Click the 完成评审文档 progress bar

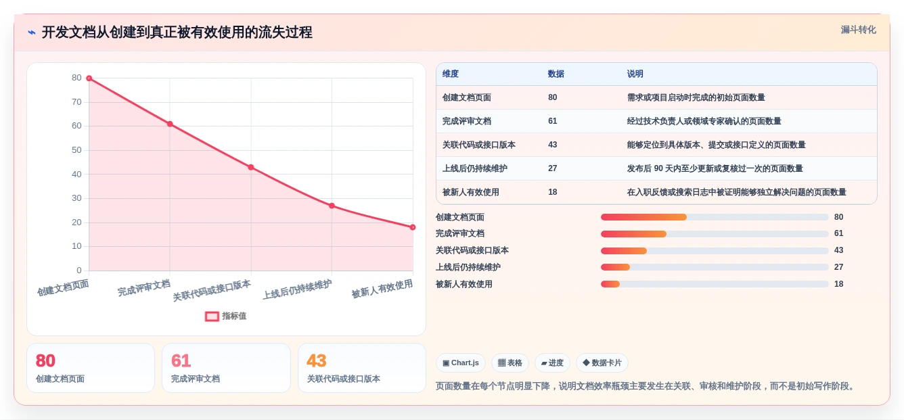click(x=715, y=234)
